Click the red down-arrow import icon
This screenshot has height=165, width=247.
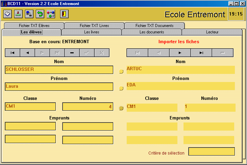click(x=18, y=14)
